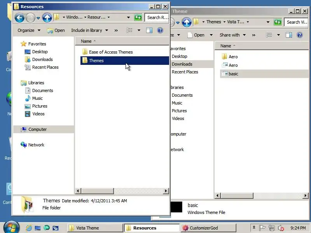Viewport: 311px width, 233px height.
Task: Open the Organize menu in Resources
Action: (29, 30)
